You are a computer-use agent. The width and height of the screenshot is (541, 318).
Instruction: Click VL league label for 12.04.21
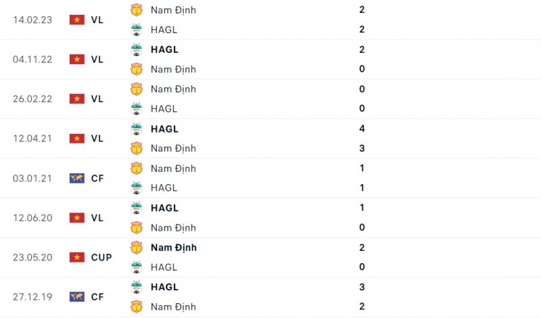click(97, 139)
